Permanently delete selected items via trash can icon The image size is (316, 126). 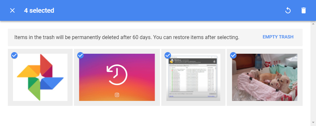(x=304, y=10)
